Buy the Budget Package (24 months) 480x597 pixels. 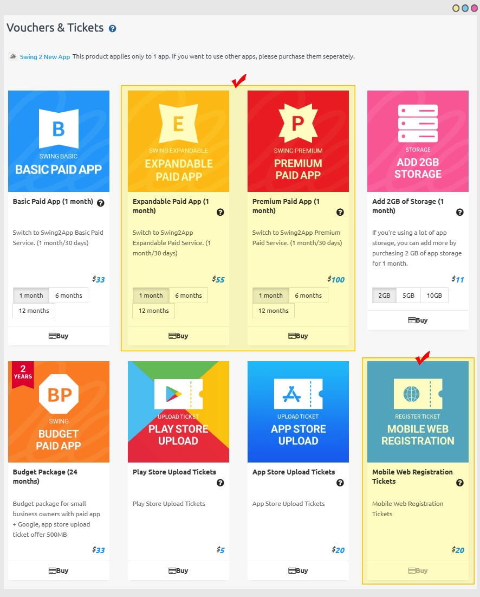click(x=59, y=571)
